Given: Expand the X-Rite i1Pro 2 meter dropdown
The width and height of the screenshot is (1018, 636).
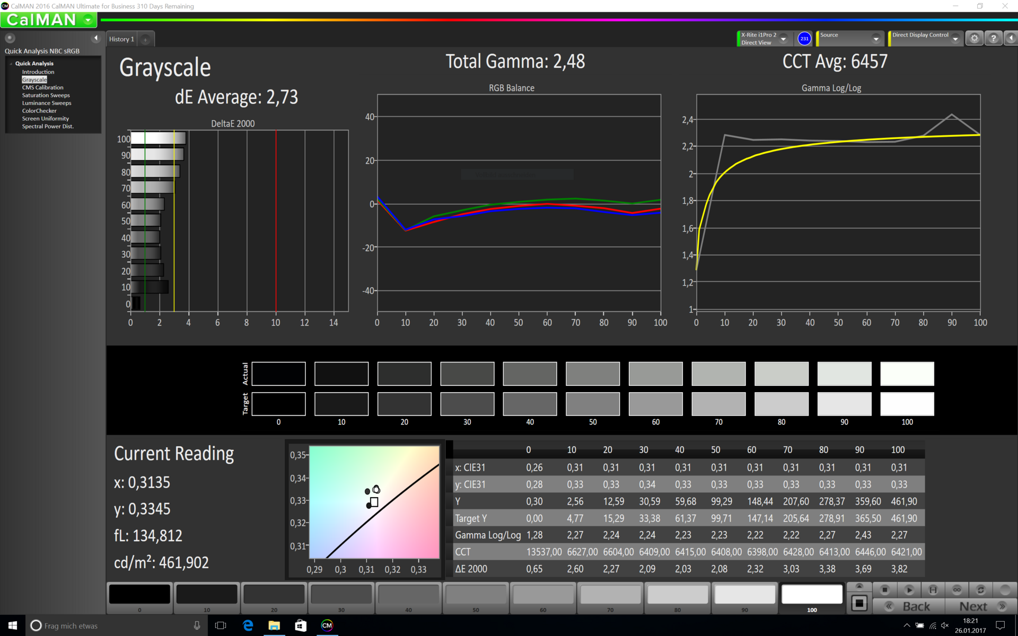Looking at the screenshot, I should click(783, 39).
